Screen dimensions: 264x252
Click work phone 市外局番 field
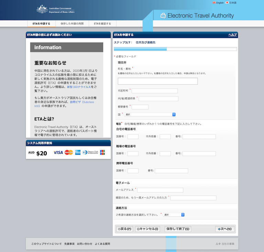pyautogui.click(x=165, y=154)
